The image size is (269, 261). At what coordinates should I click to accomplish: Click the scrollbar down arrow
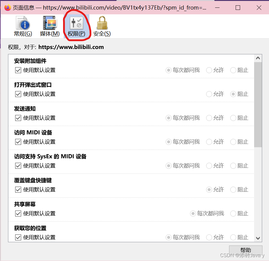coord(258,238)
